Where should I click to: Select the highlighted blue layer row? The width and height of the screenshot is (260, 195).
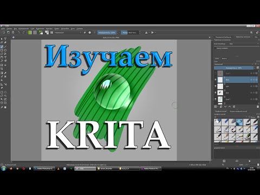pyautogui.click(x=236, y=80)
